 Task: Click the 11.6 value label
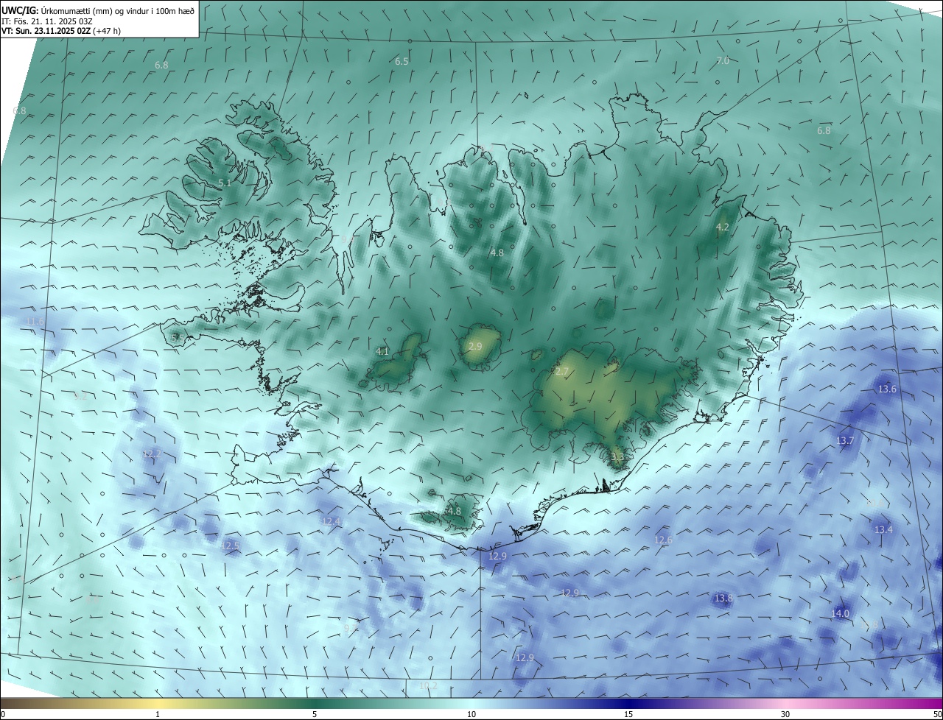tap(35, 322)
